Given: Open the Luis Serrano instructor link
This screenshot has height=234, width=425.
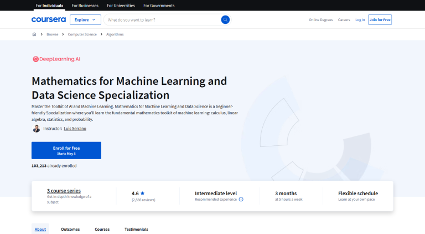Looking at the screenshot, I should pos(75,129).
